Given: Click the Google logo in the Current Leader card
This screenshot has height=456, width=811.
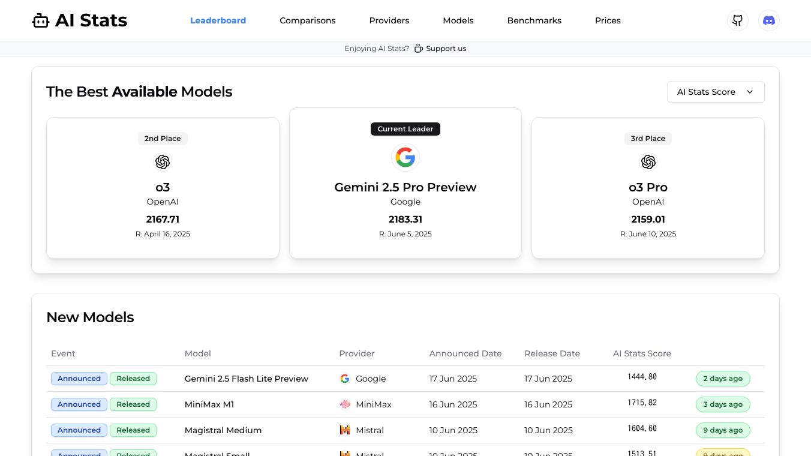Looking at the screenshot, I should pos(405,158).
